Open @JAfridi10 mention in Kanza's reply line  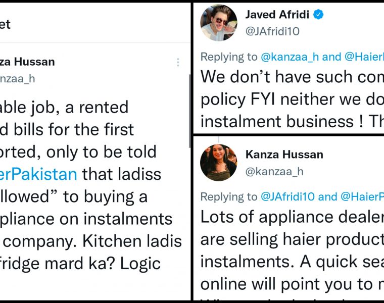point(290,196)
